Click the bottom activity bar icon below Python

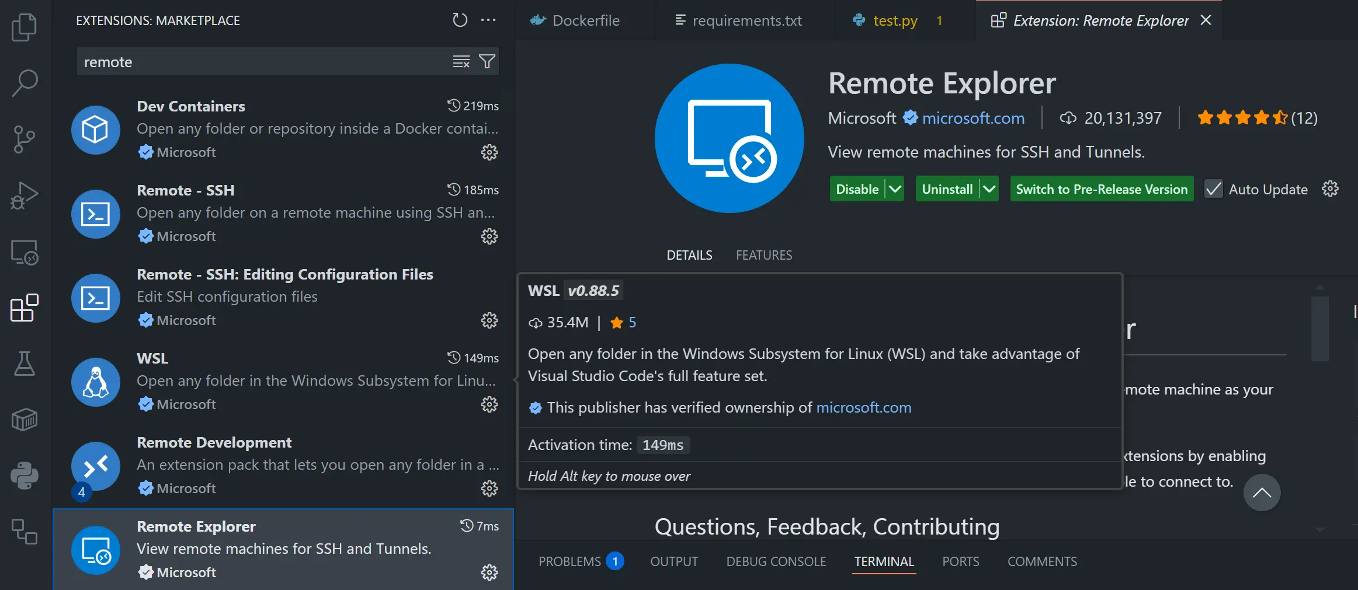25,532
